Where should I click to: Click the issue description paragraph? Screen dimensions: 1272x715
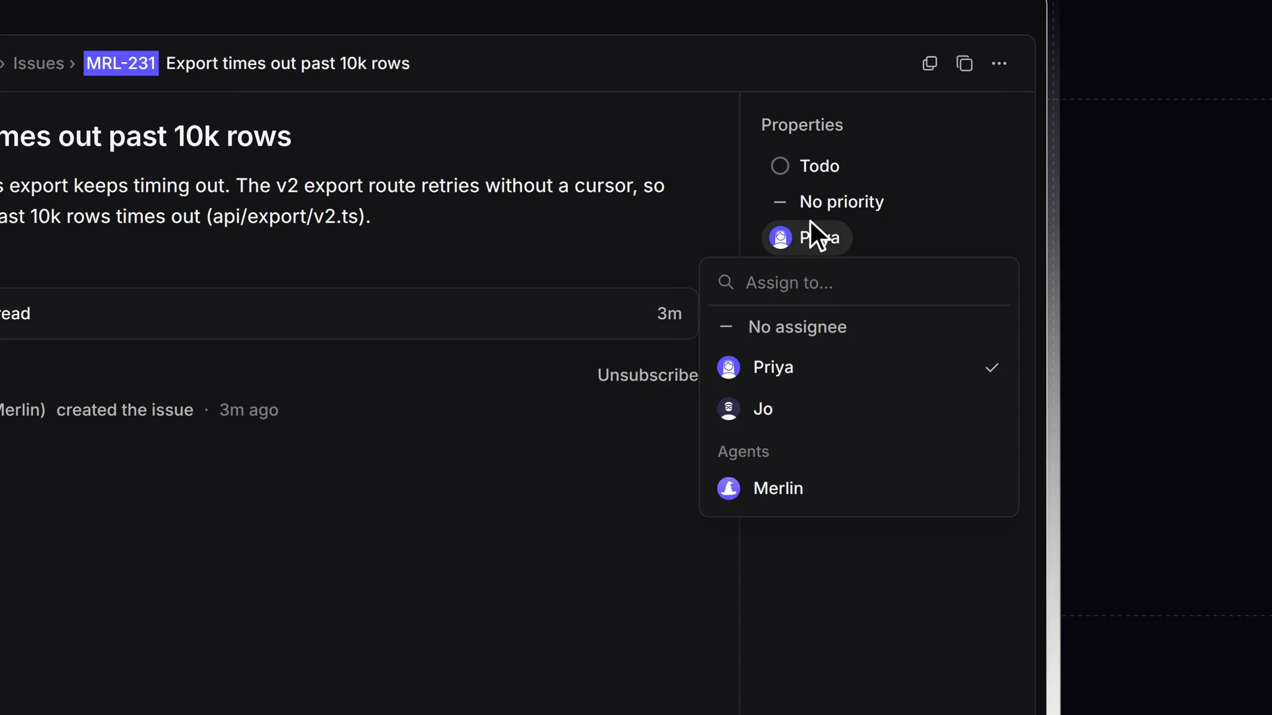(x=332, y=201)
